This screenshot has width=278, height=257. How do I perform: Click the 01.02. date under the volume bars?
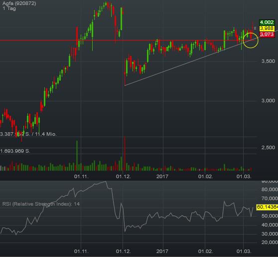[x=205, y=177]
